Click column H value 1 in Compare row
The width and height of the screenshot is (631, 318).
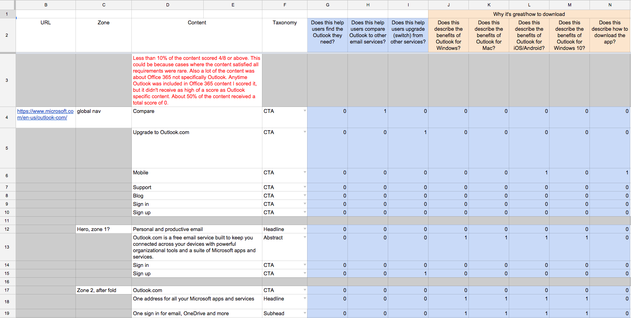[368, 117]
